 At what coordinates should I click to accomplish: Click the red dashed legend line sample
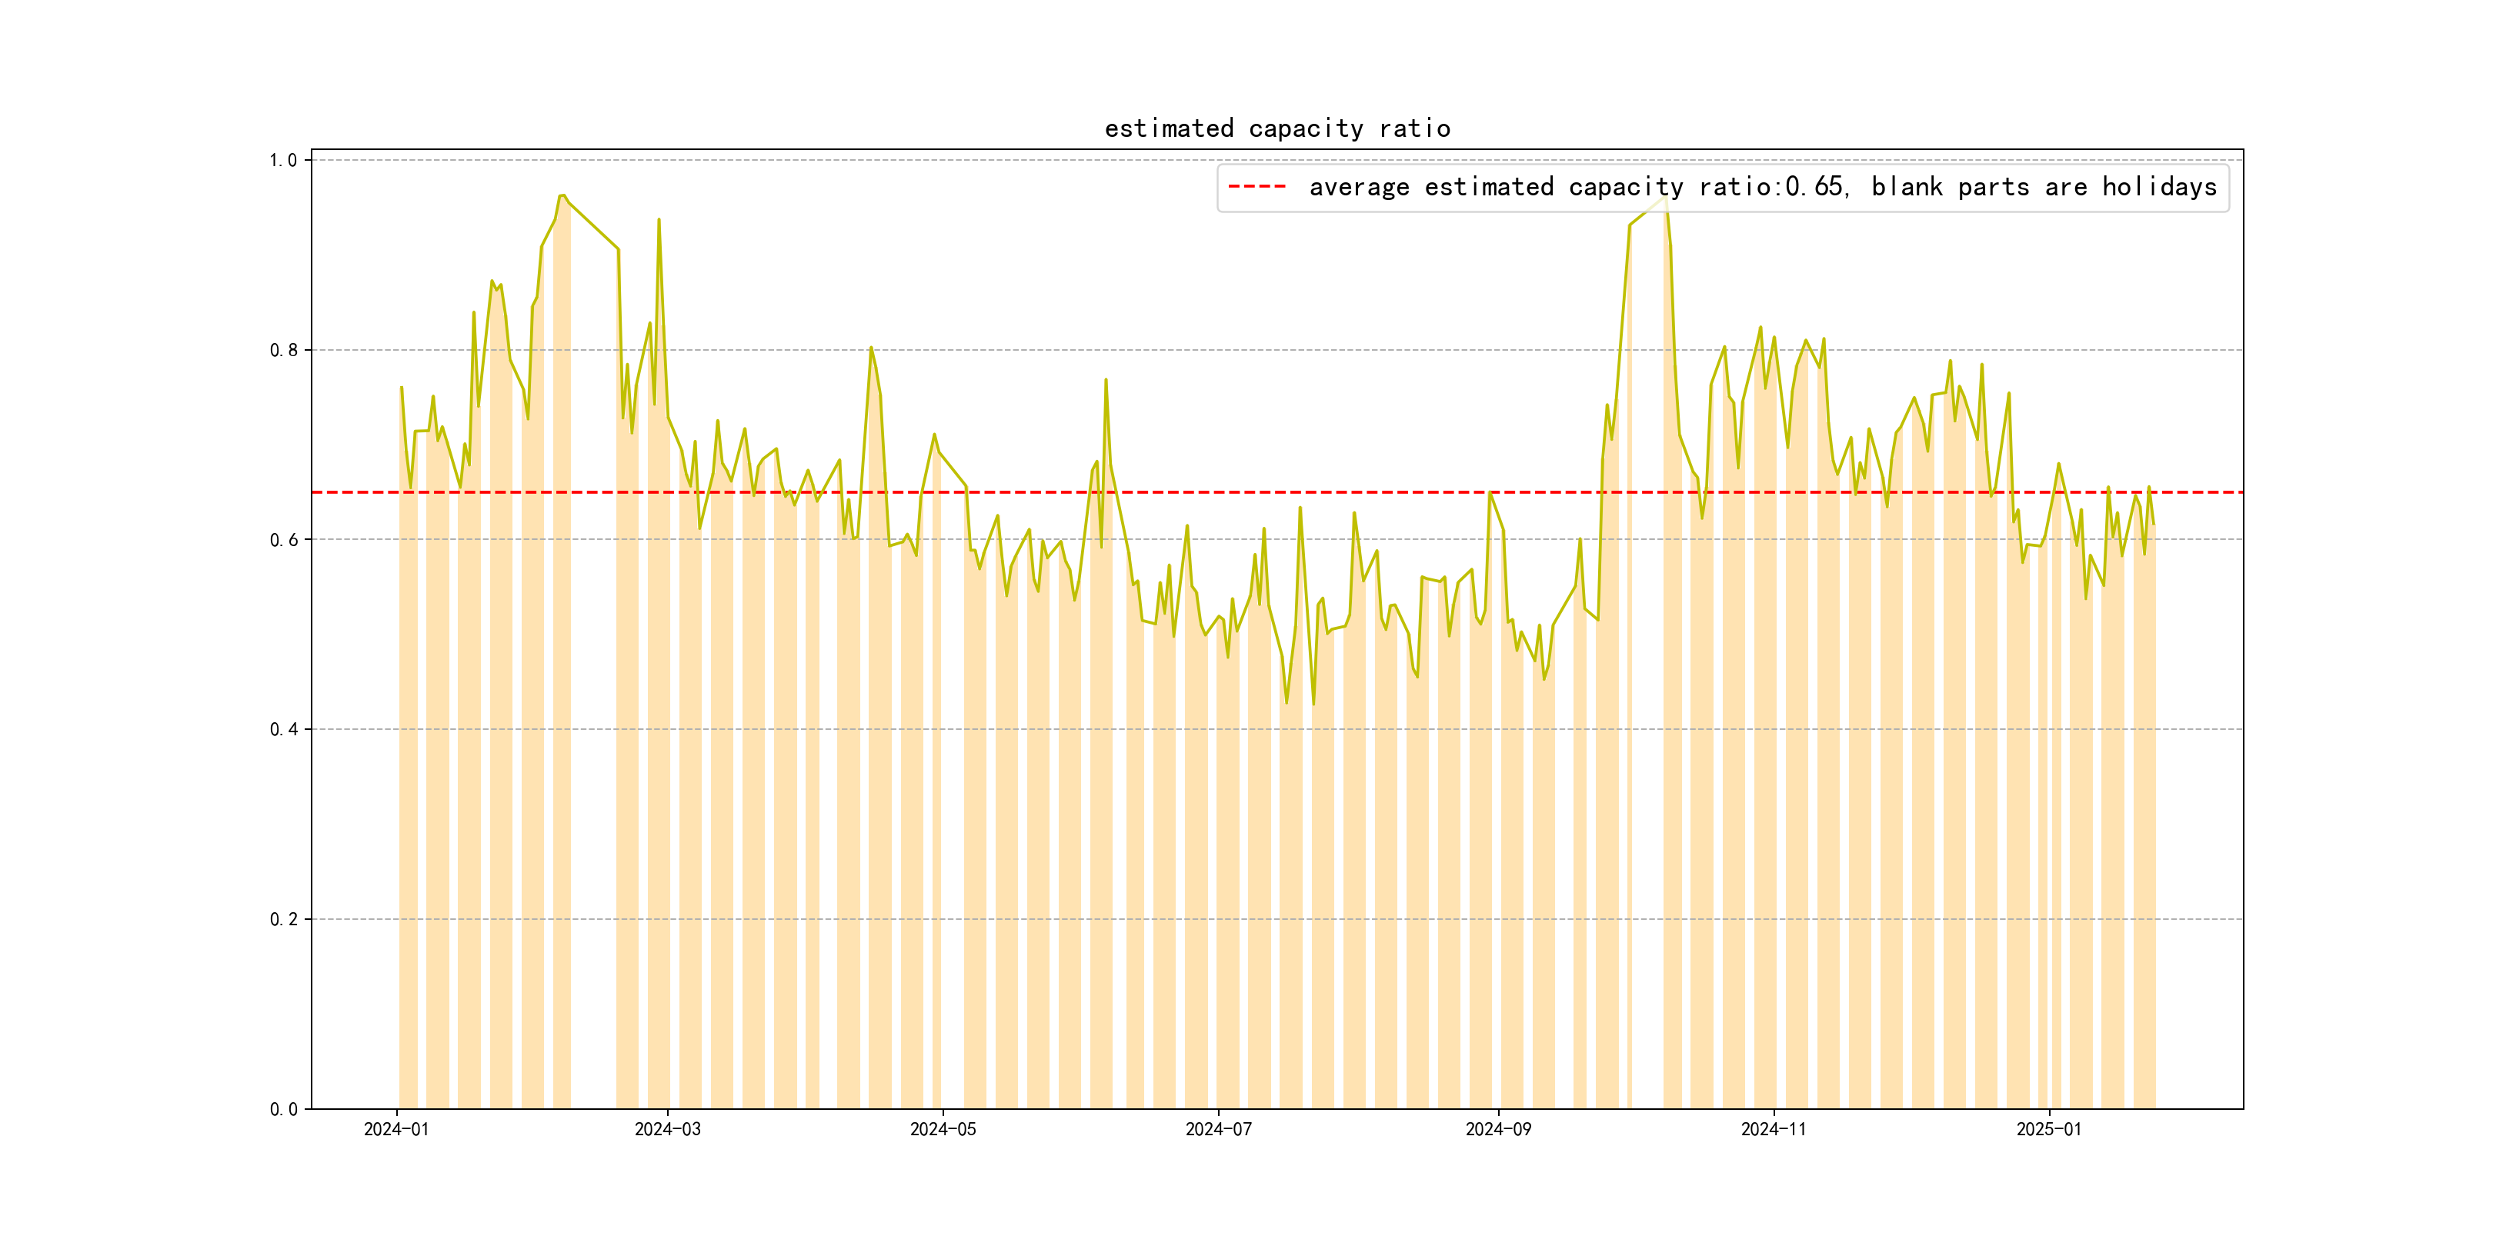click(x=1257, y=187)
